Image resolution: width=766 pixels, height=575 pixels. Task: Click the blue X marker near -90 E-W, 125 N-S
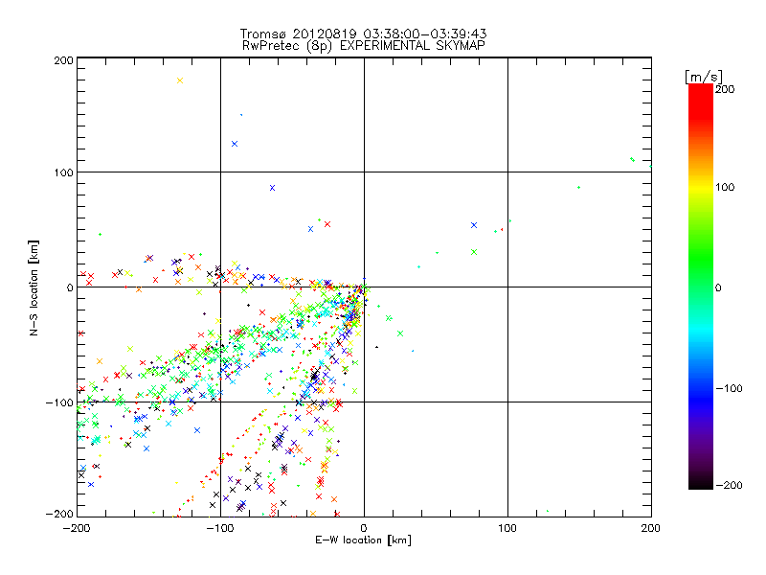(x=235, y=144)
